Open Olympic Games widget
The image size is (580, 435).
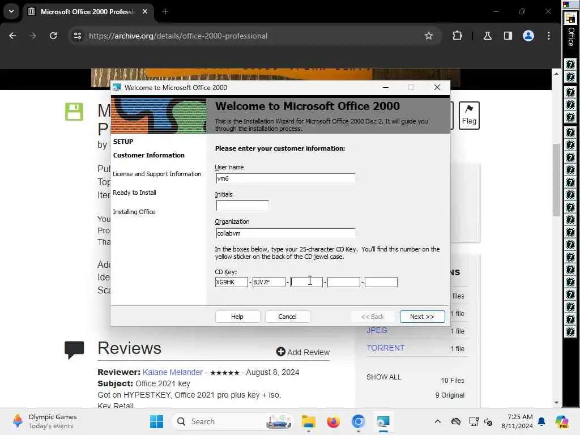[x=44, y=421]
